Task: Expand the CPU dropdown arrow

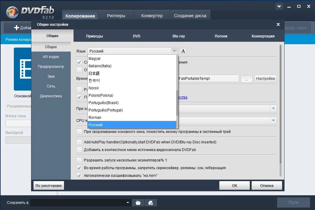Action: click(273, 120)
